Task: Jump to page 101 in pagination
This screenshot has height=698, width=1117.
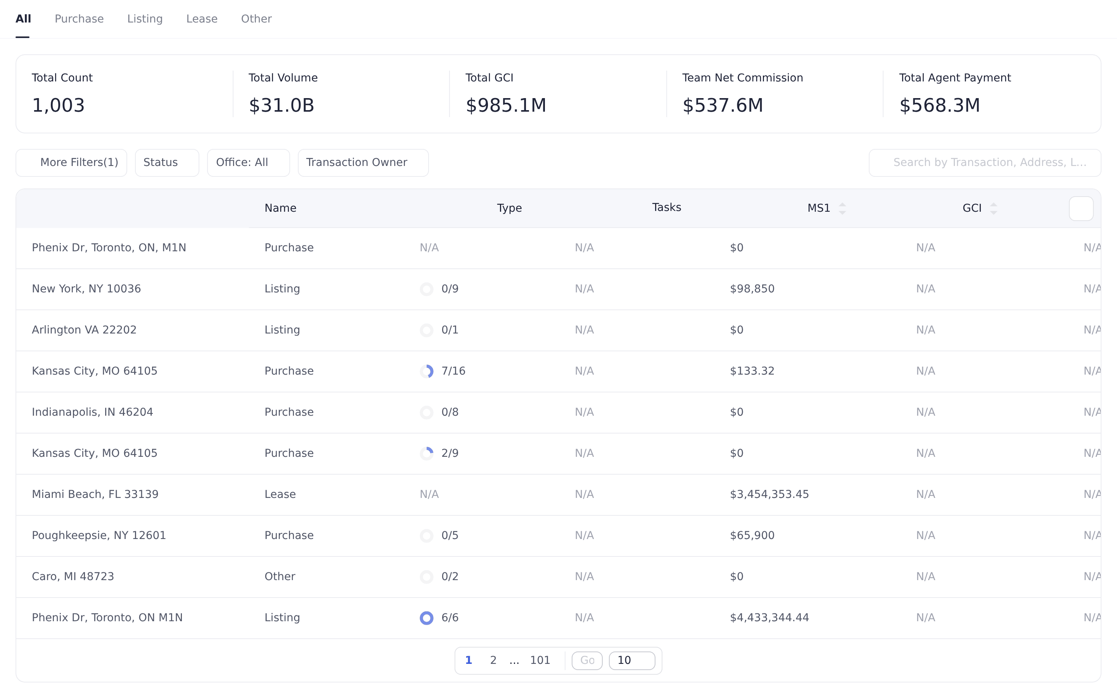Action: click(540, 661)
